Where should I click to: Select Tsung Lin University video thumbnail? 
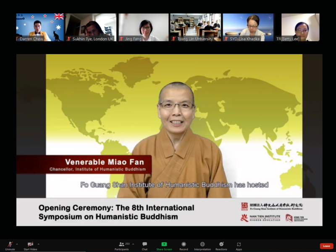pyautogui.click(x=195, y=27)
